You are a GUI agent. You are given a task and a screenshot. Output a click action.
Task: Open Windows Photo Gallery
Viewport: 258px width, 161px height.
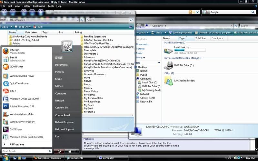(x=27, y=122)
